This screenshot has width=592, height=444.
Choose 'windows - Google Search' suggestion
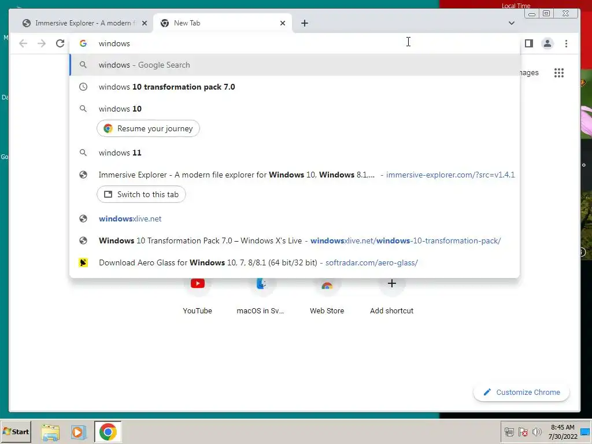(294, 65)
